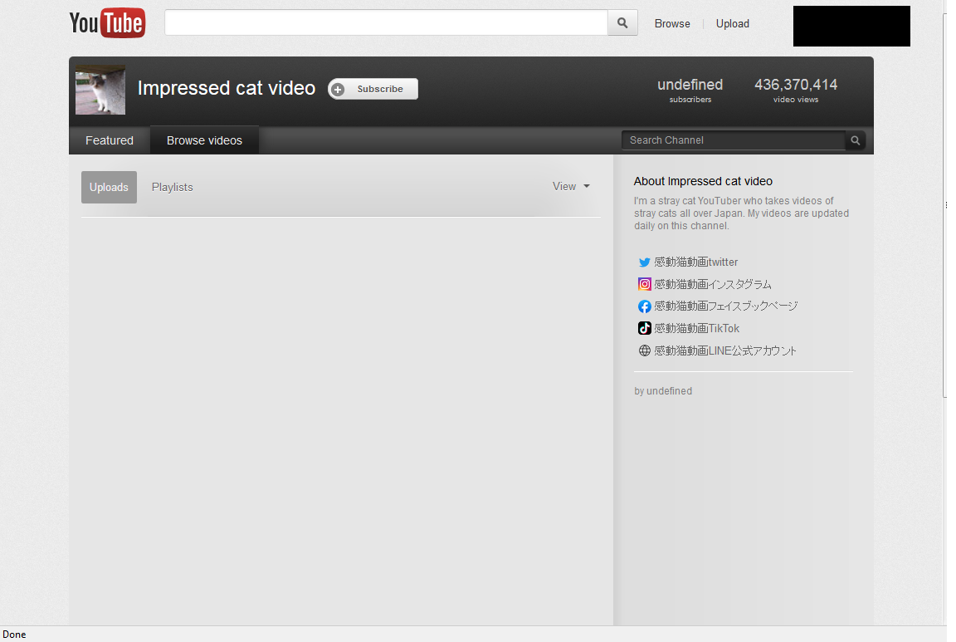
Task: Expand the View dropdown
Action: click(571, 187)
